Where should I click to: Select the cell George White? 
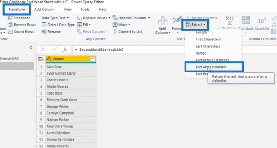click(x=71, y=106)
